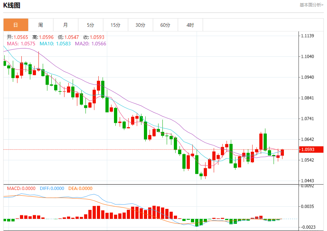Click the 1.1040 price axis label
The image size is (327, 231).
point(307,56)
